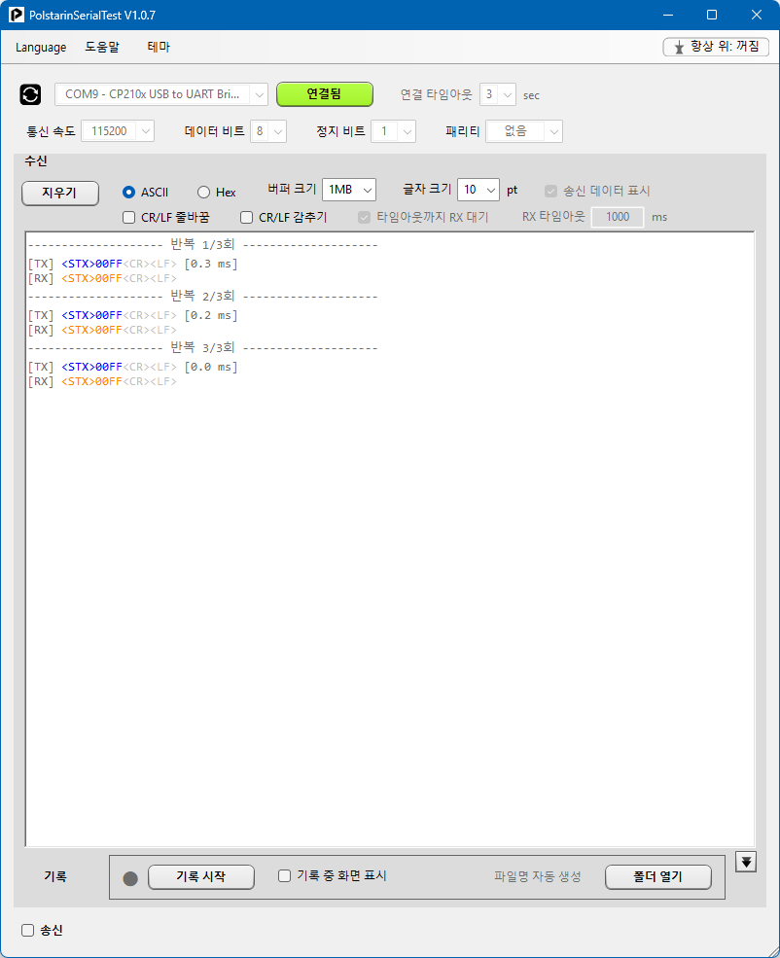Click the green 연결됨 connected button
This screenshot has width=780, height=958.
pyautogui.click(x=324, y=94)
